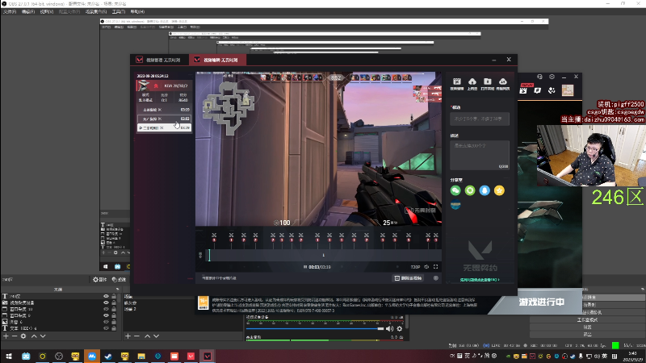This screenshot has width=646, height=363.
Task: Toggle visibility of 窗口采集 10 source
Action: point(106,309)
